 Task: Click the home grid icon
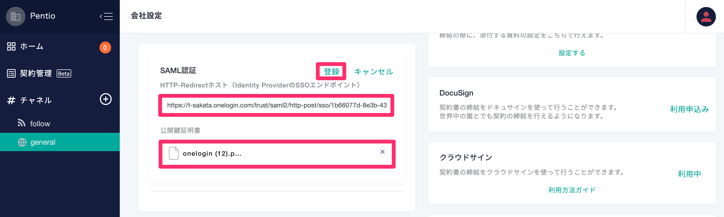pos(11,46)
